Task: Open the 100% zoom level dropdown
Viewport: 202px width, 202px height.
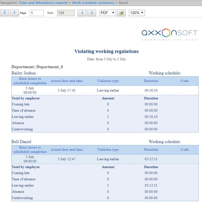Action: click(137, 13)
